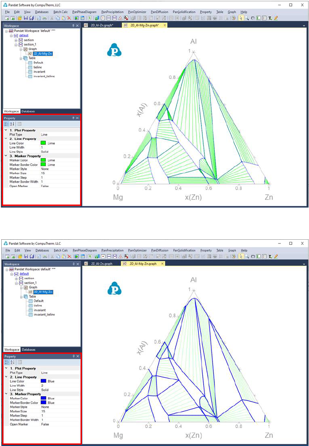Close the upper window's Property panel
Screen dimensions: 309x446
(77, 118)
